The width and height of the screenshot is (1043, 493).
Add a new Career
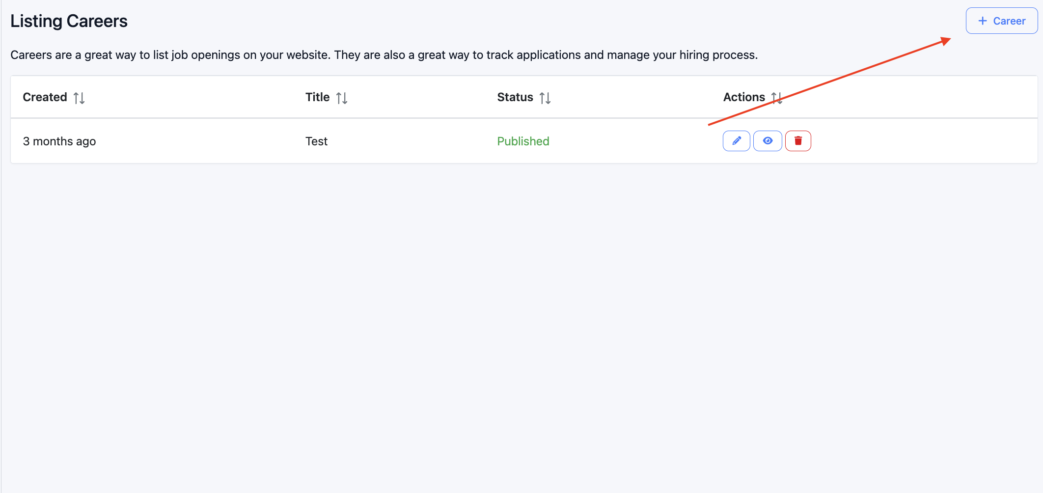click(1001, 21)
